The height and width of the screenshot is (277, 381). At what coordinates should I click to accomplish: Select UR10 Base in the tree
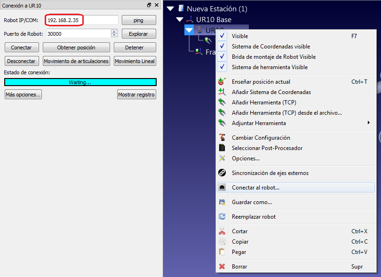point(214,19)
